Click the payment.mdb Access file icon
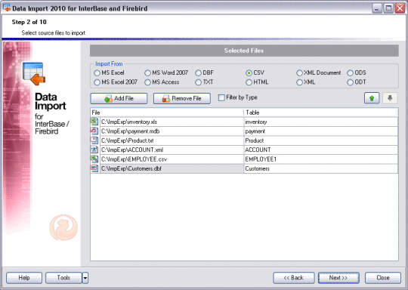 click(94, 131)
